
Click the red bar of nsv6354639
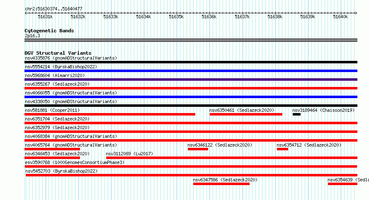[342, 184]
